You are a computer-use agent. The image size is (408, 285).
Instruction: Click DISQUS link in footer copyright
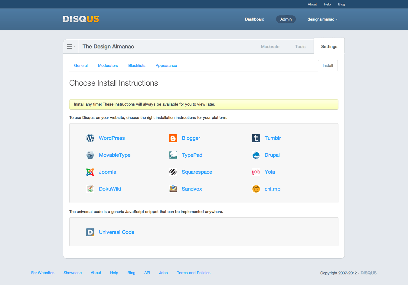point(368,273)
